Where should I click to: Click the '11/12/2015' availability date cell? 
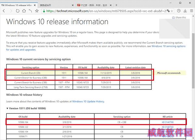106,73
